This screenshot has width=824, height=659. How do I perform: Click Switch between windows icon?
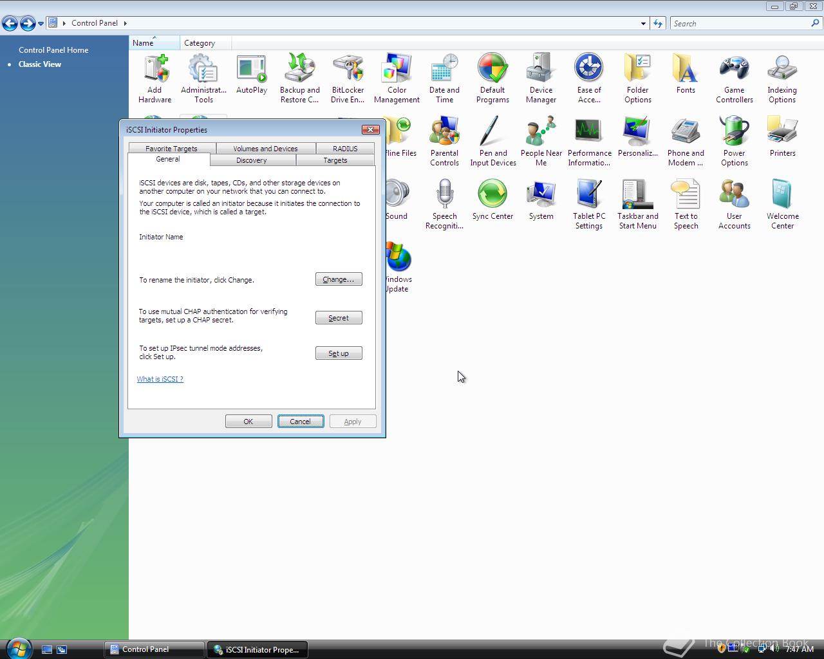click(62, 650)
